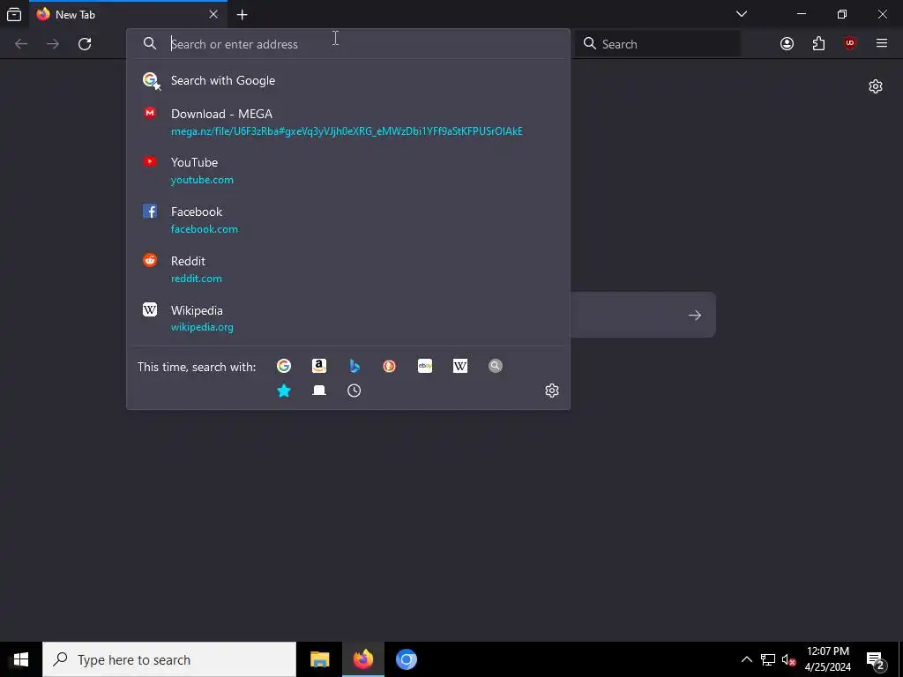Open the Firefox account icon
The height and width of the screenshot is (677, 903).
[787, 44]
